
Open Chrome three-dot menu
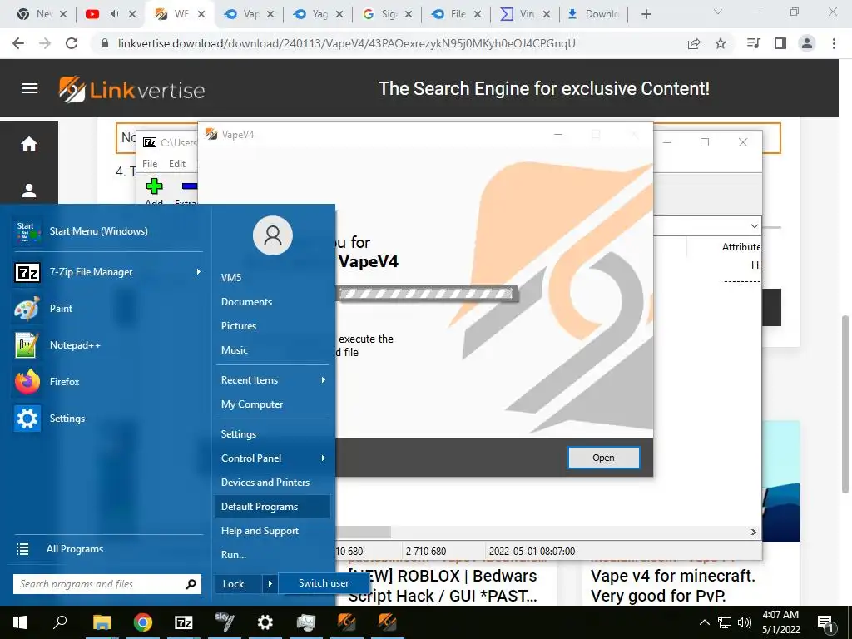pos(834,43)
